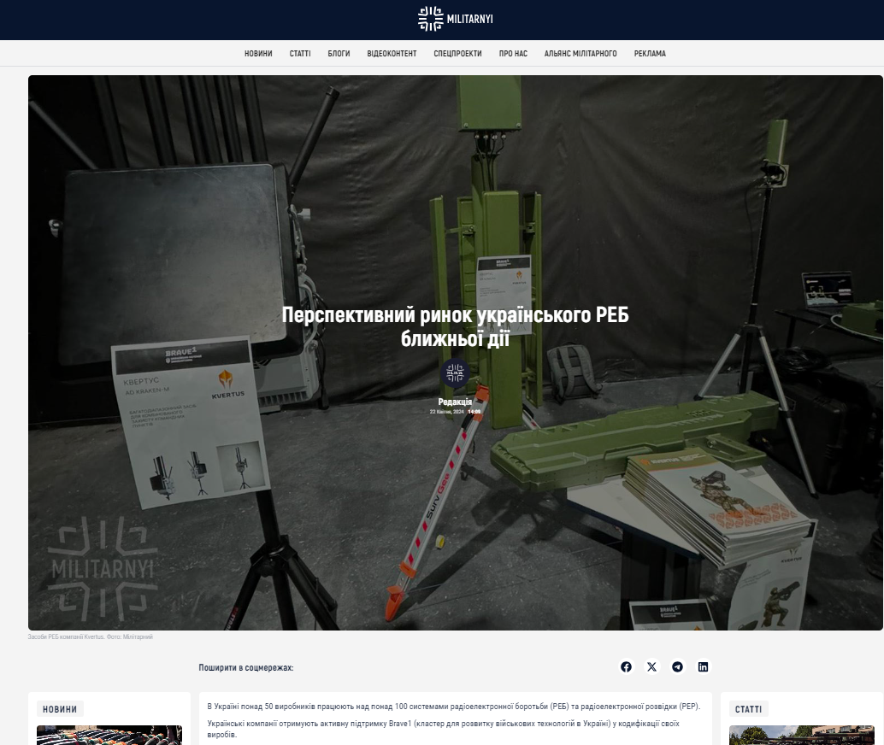Visit Альянс Мілітарного page
The image size is (884, 745).
pos(580,54)
